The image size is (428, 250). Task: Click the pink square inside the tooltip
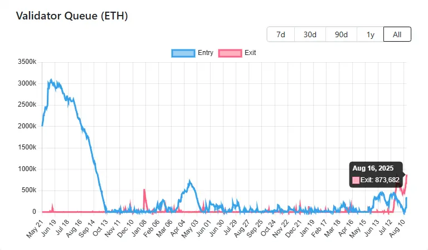356,180
